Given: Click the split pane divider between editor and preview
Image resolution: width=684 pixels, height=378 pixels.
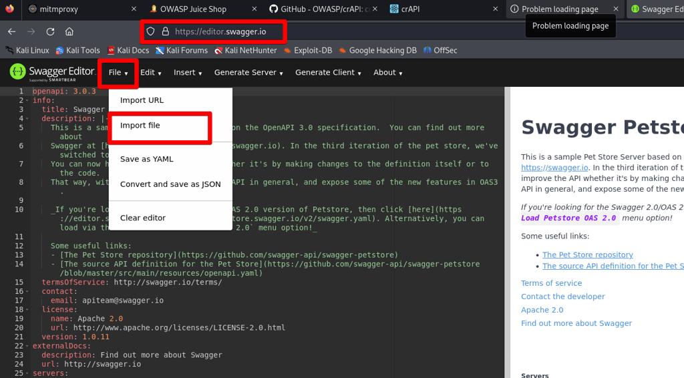Looking at the screenshot, I should pos(507,232).
